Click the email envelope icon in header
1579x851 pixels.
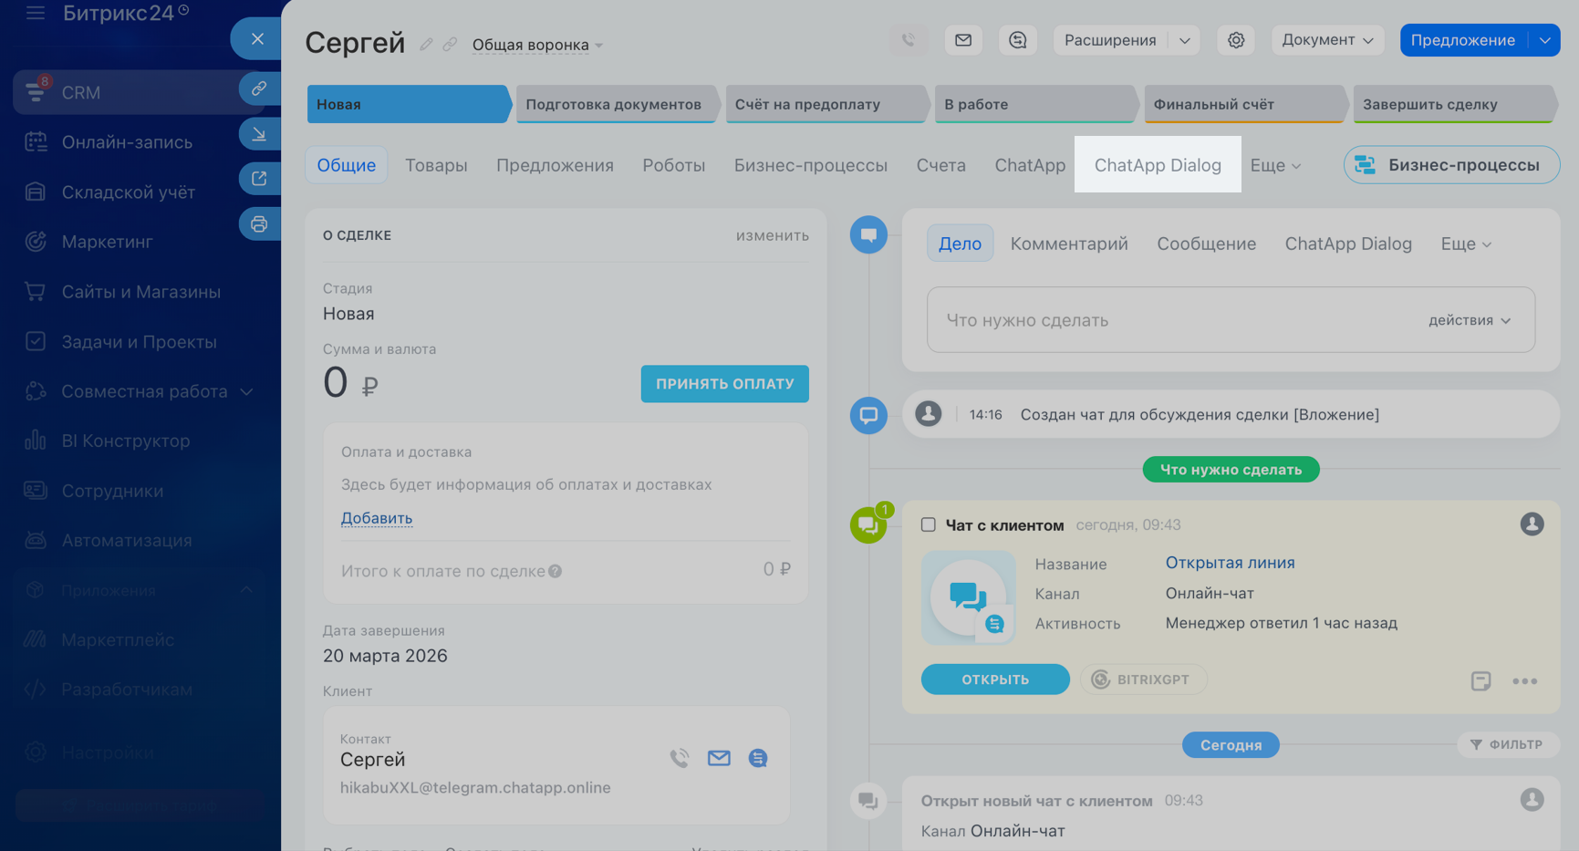tap(963, 40)
